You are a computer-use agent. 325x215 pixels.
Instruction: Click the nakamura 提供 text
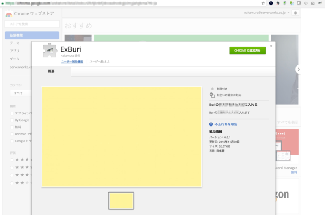[x=70, y=56]
